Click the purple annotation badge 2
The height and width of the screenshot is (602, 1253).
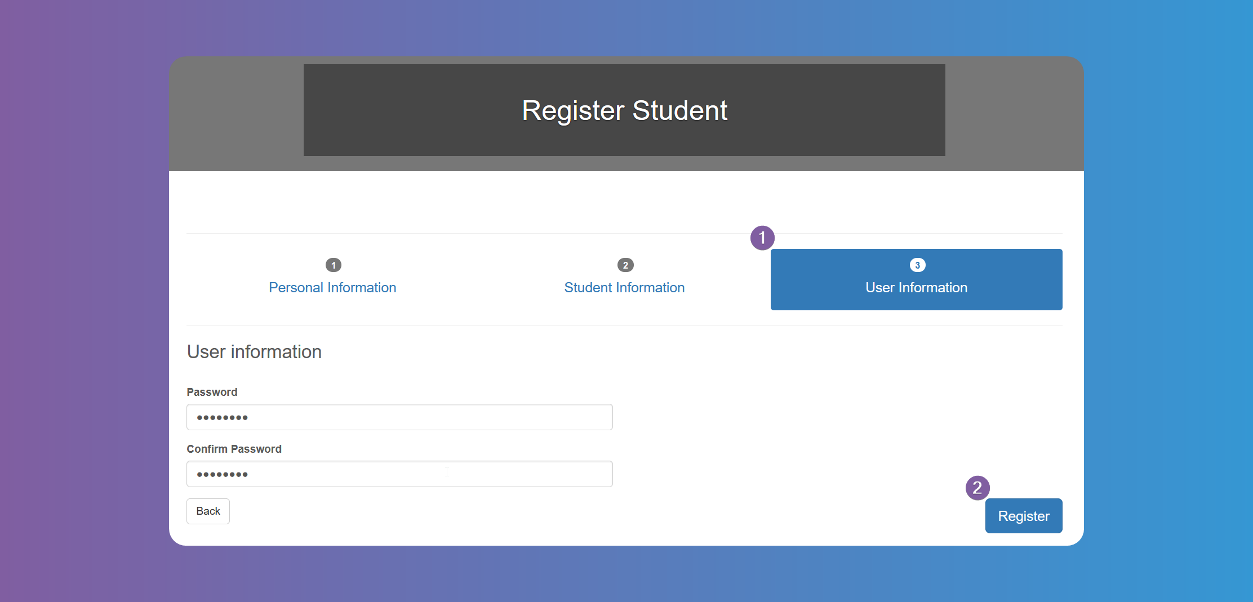[x=979, y=488]
